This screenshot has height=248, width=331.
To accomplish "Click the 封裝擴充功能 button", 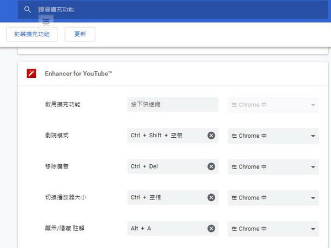I will (32, 34).
